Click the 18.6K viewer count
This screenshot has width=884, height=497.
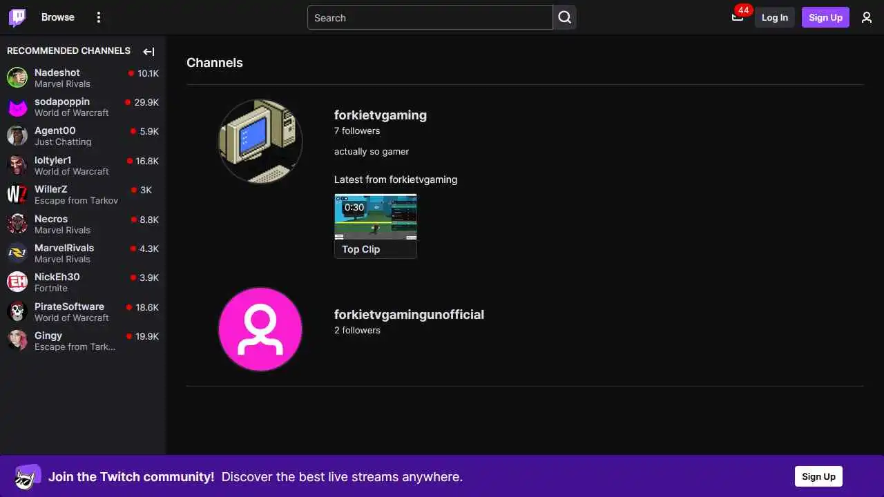[147, 307]
